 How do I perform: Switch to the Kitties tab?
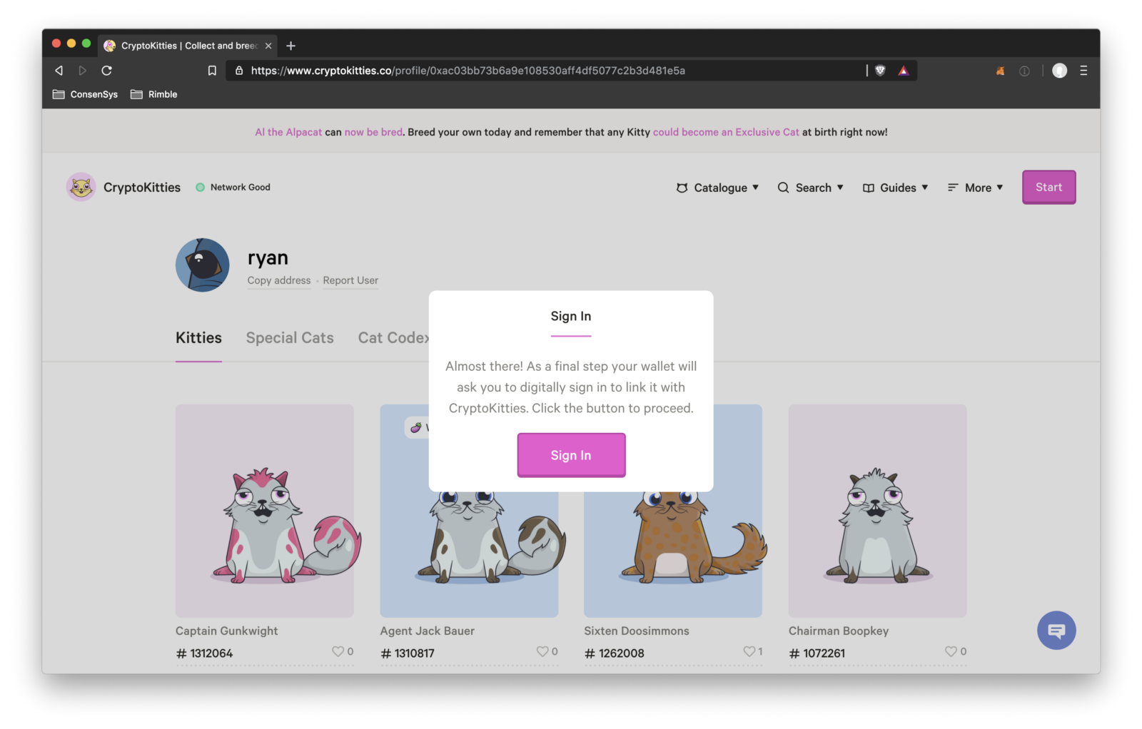198,338
